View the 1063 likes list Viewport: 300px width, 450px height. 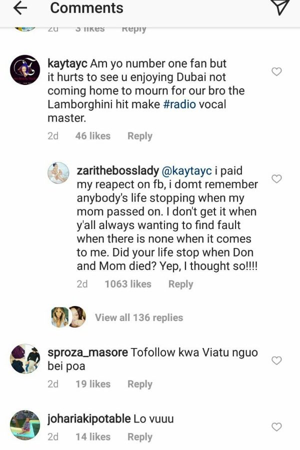coord(128,284)
